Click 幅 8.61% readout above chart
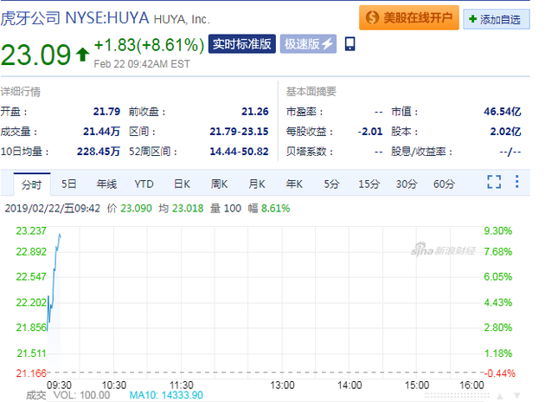The image size is (545, 402). (x=269, y=208)
